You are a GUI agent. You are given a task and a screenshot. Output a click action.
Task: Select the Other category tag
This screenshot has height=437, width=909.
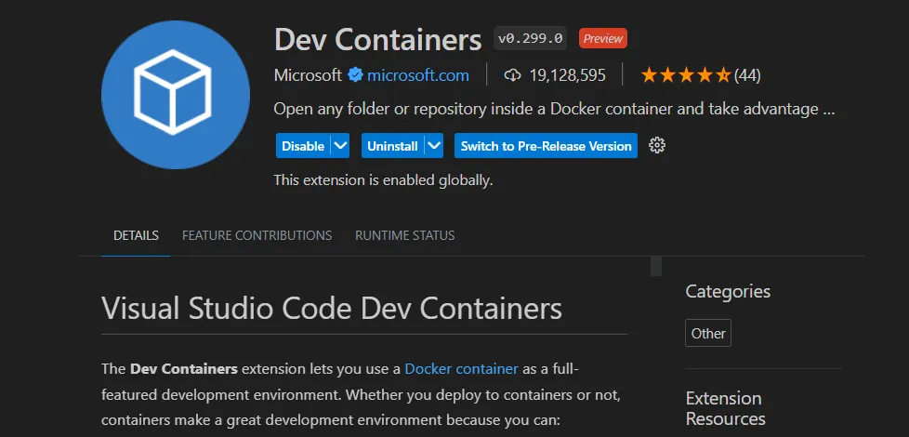tap(708, 333)
